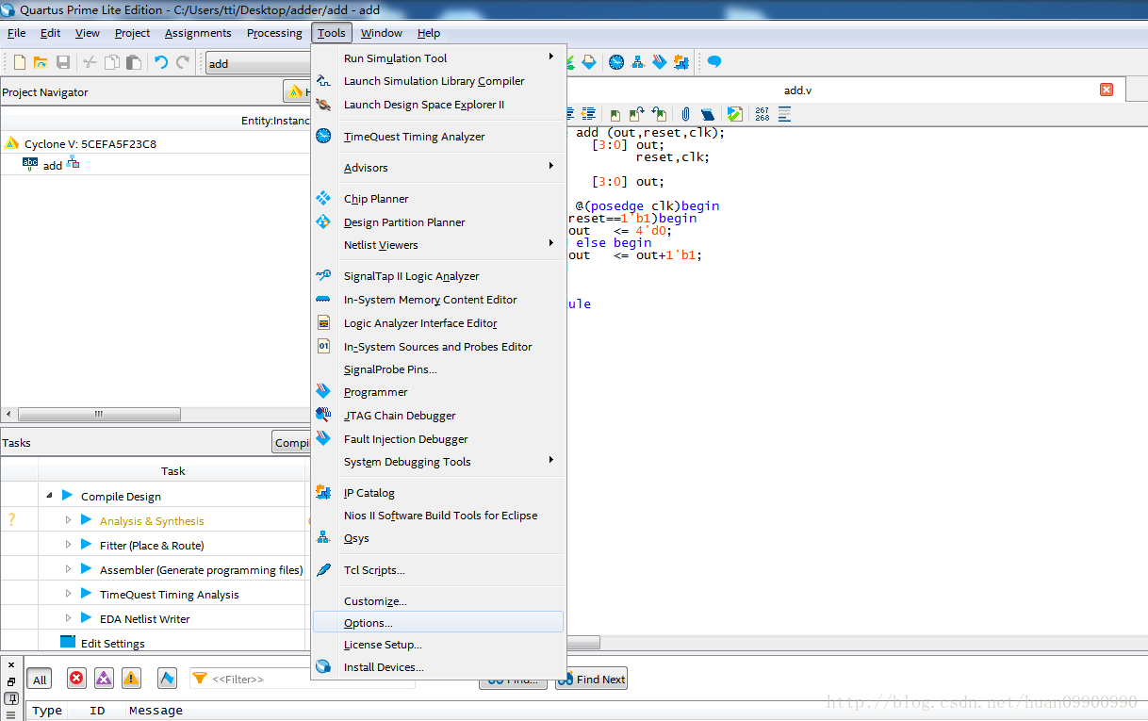Expand the EDA Netlist Writer task
Screen dimensions: 1148x721
68,618
